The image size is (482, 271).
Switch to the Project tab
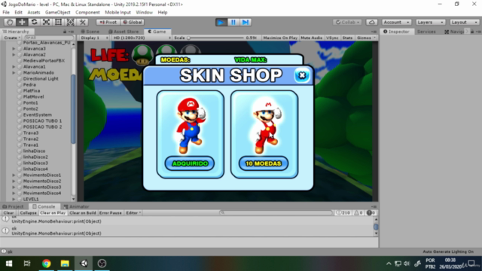click(13, 207)
